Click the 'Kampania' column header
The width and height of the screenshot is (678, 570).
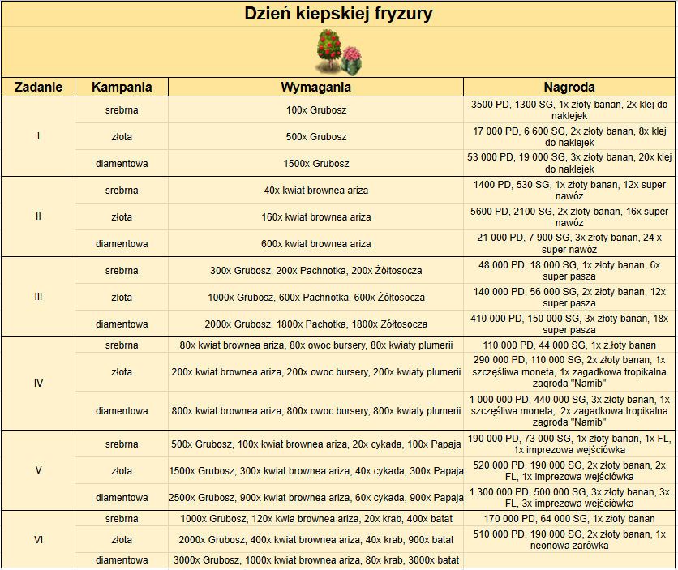(122, 87)
